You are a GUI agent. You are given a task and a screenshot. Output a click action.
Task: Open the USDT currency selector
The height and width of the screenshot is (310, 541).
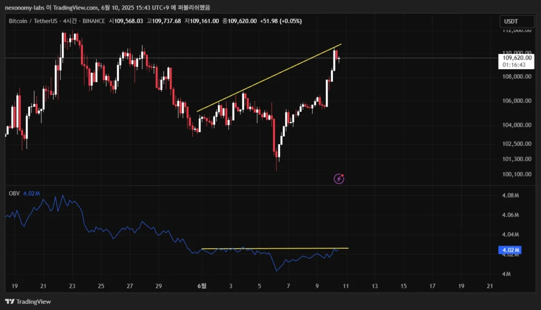(x=511, y=21)
